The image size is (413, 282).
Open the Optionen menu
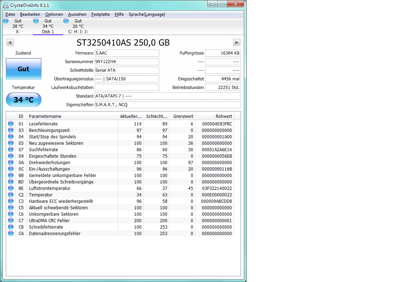coord(54,14)
